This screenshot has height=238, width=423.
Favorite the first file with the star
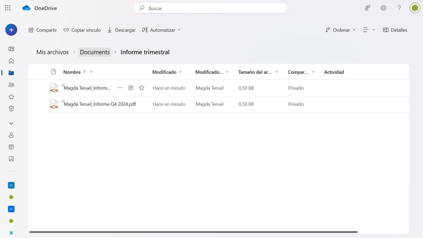(142, 88)
